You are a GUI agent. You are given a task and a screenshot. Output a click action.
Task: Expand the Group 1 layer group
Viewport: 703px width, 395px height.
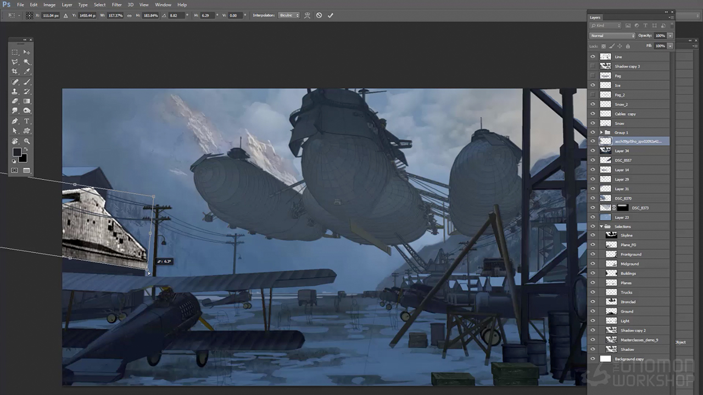[x=601, y=133]
